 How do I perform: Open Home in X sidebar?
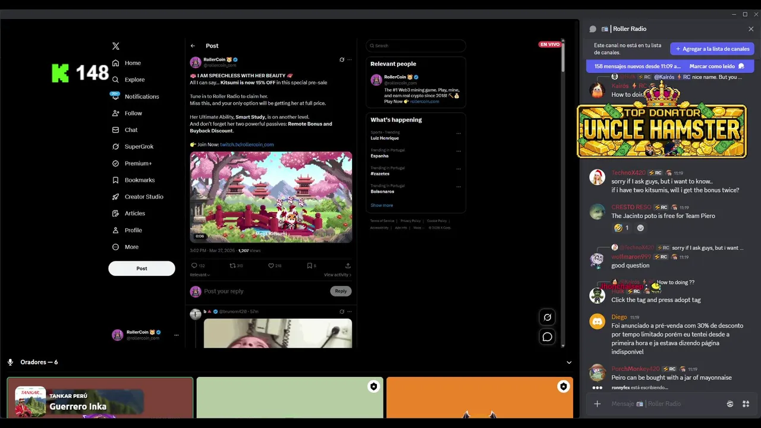[127, 63]
